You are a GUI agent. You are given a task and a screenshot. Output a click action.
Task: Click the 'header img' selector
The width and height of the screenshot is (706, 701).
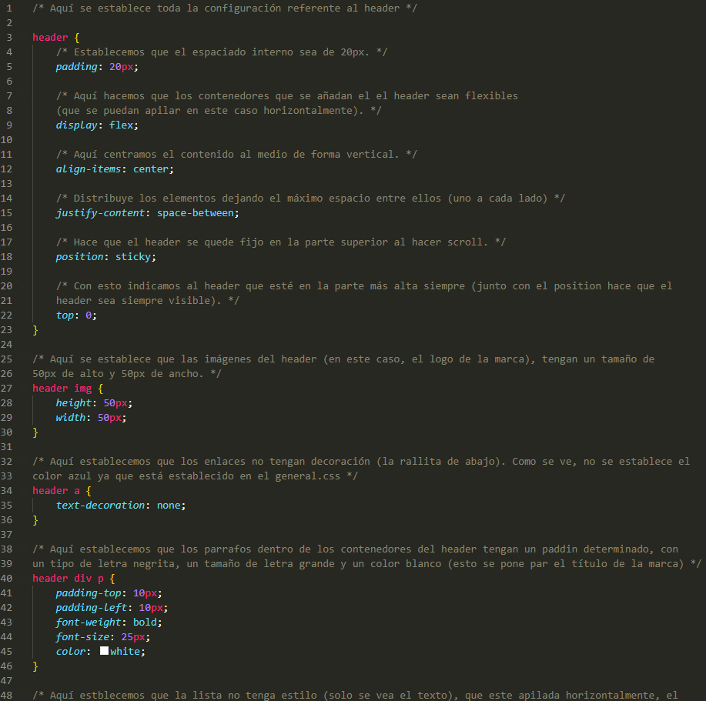tap(62, 389)
